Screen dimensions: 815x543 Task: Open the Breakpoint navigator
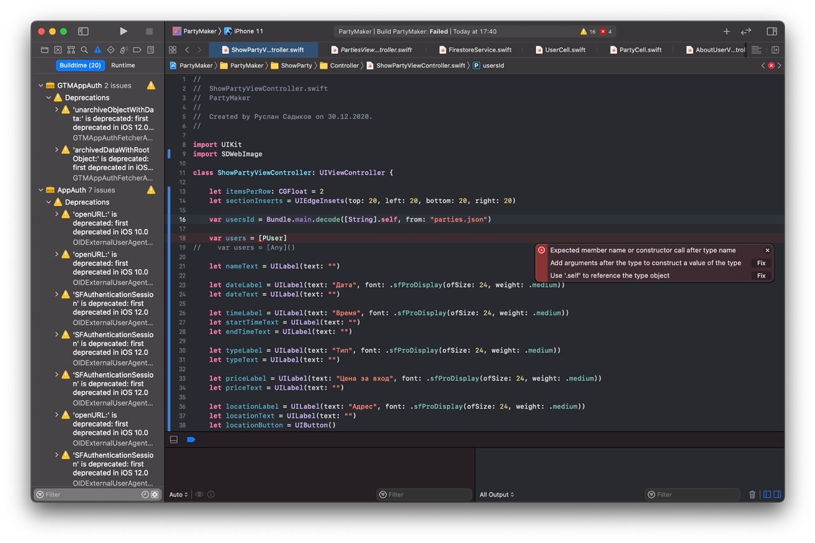[137, 50]
